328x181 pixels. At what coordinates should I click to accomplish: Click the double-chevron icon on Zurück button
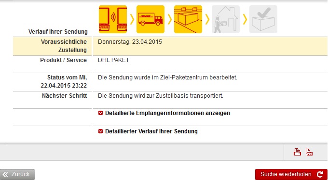[6, 174]
